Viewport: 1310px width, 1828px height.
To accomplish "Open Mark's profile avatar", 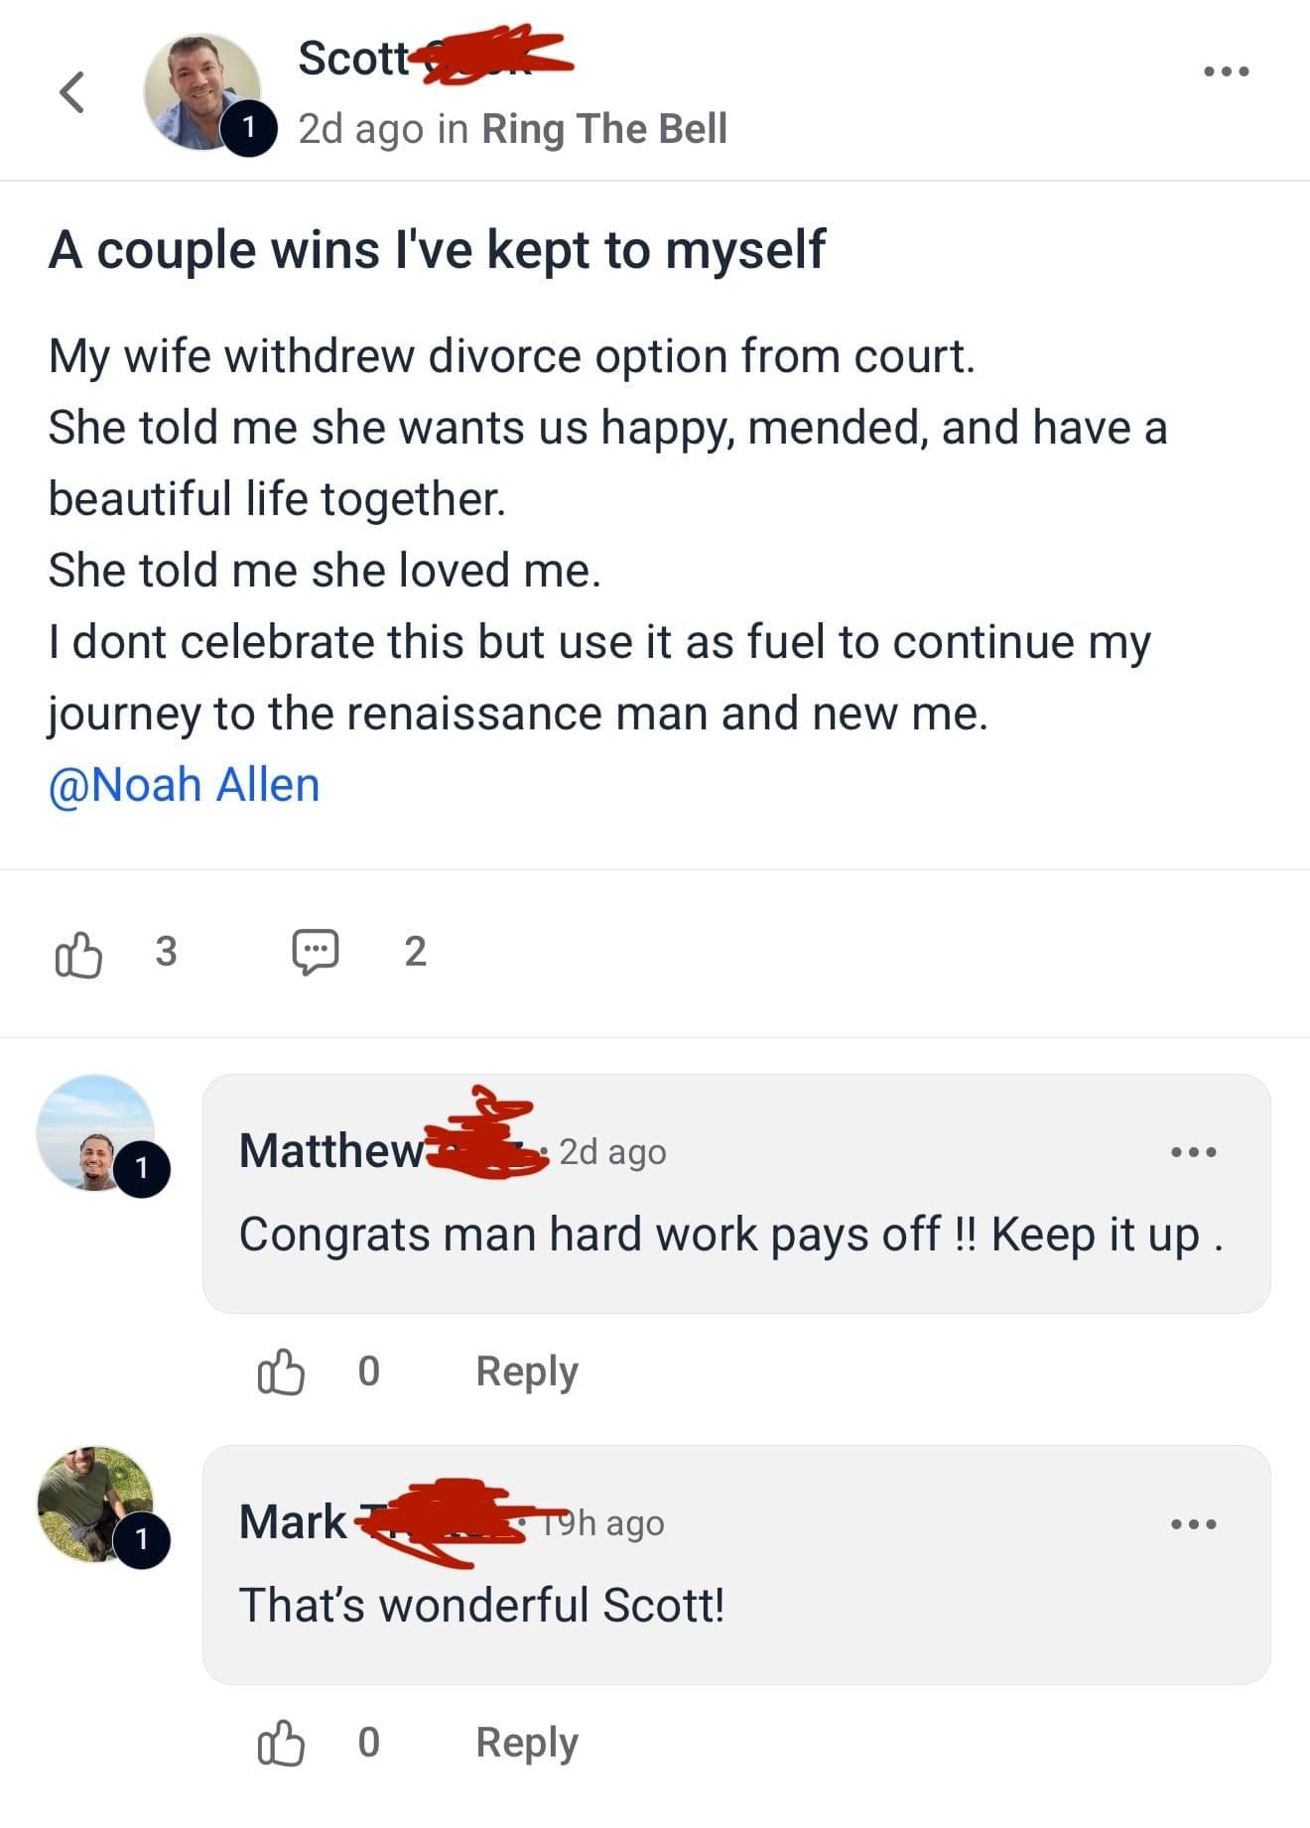I will point(94,1502).
